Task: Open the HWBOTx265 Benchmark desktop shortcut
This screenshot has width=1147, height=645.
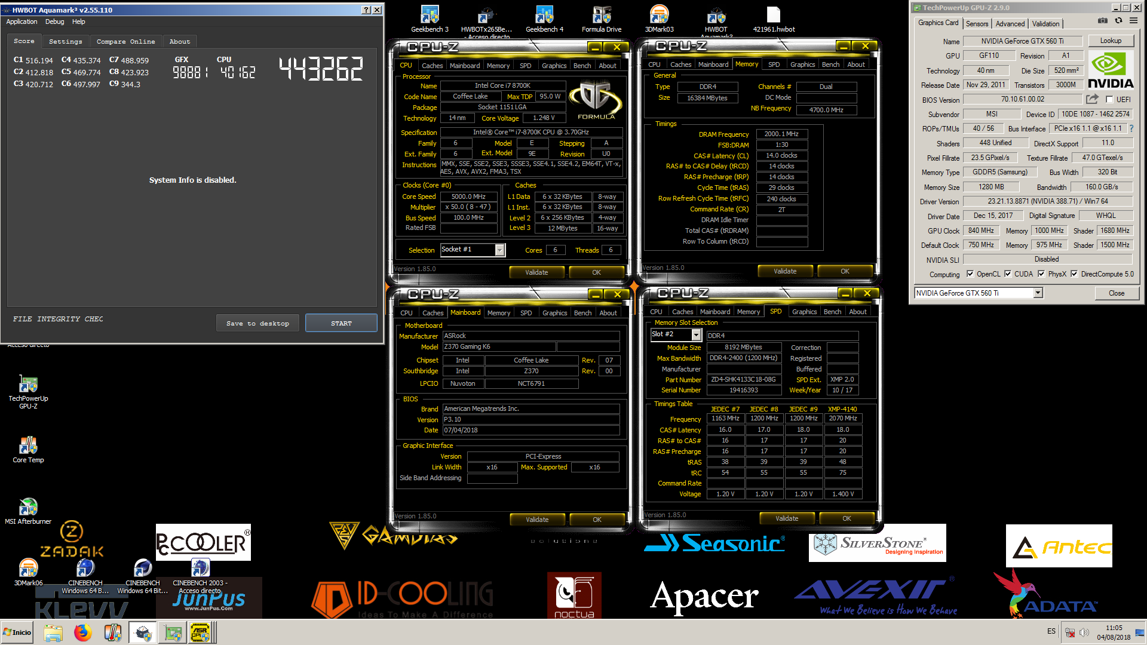Action: coord(486,21)
